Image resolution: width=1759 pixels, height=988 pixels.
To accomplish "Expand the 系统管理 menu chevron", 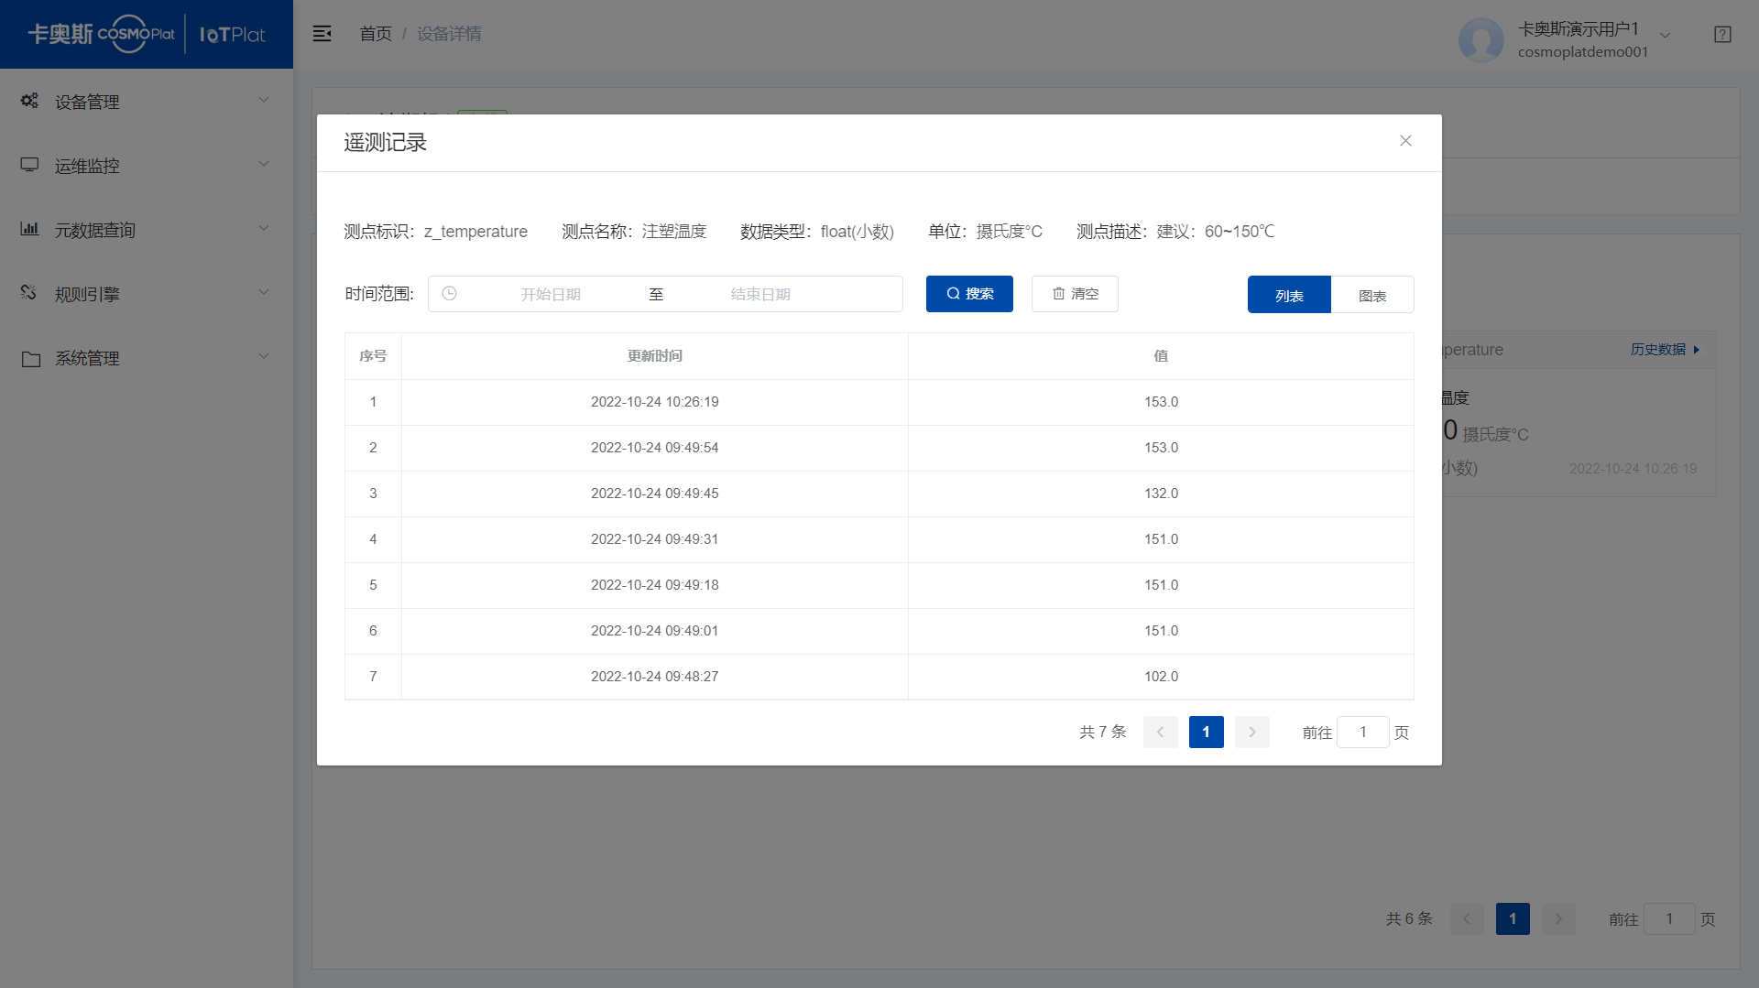I will point(264,356).
